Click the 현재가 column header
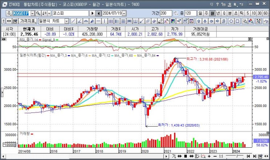Image resolution: width=270 pixels, height=160 pixels. coord(29,29)
